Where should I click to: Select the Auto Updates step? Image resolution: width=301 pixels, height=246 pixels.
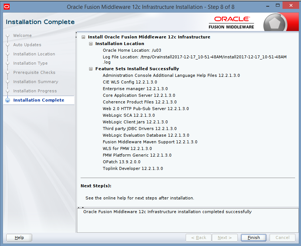27,45
